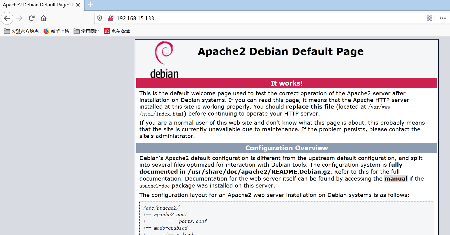Click the text site's administrator.
The height and width of the screenshot is (235, 450).
[x=167, y=136]
